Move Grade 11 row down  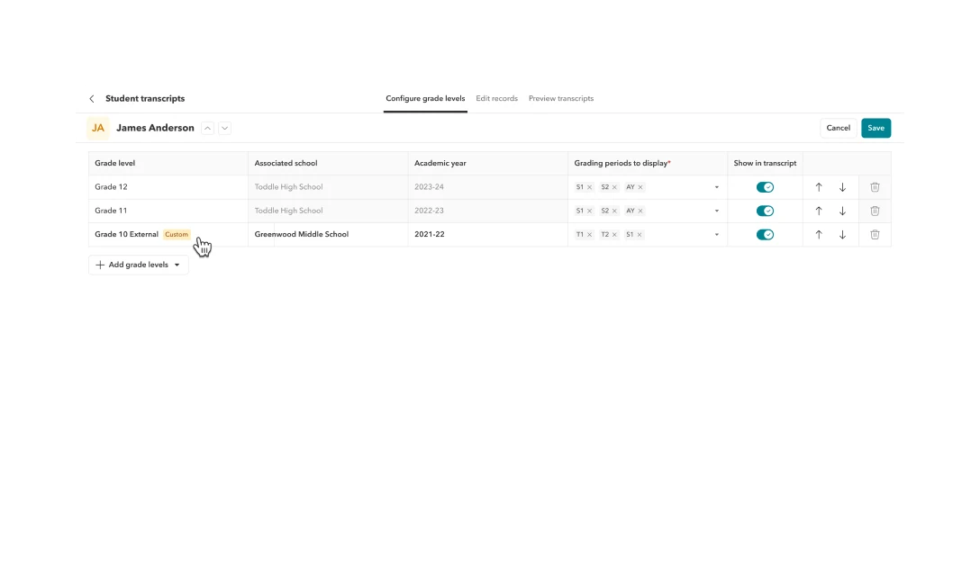pos(842,211)
